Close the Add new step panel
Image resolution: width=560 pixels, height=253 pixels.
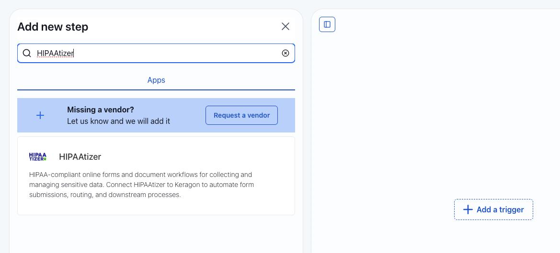(285, 26)
